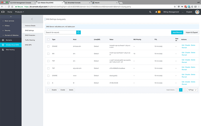This screenshot has width=201, height=126.
Task: Check the dmtrace.dm CNAME record row
Action: click(48, 46)
